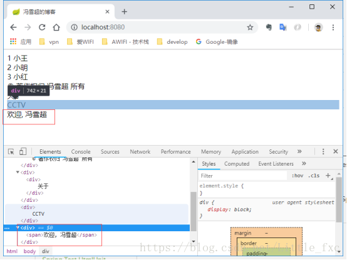The image size is (347, 260).
Task: Click the Styles Filter field
Action: (243, 176)
